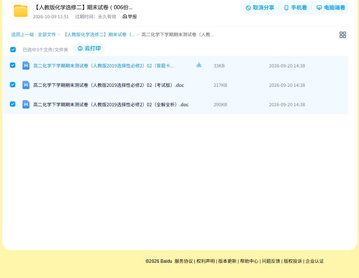Screen dimensions: 359x278
Task: Click the 过期时间：永久有效 expiry text
Action: click(96, 17)
